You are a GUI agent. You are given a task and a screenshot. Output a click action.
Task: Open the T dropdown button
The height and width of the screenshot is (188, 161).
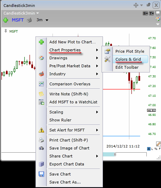pos(152,13)
